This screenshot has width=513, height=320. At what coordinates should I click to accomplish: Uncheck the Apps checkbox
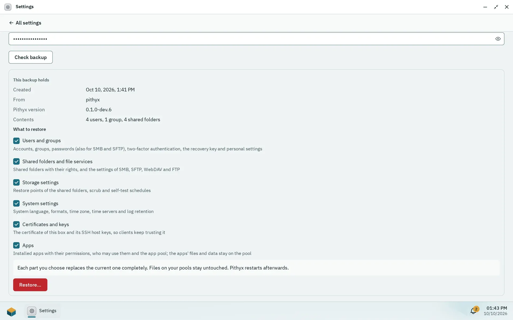[16, 245]
